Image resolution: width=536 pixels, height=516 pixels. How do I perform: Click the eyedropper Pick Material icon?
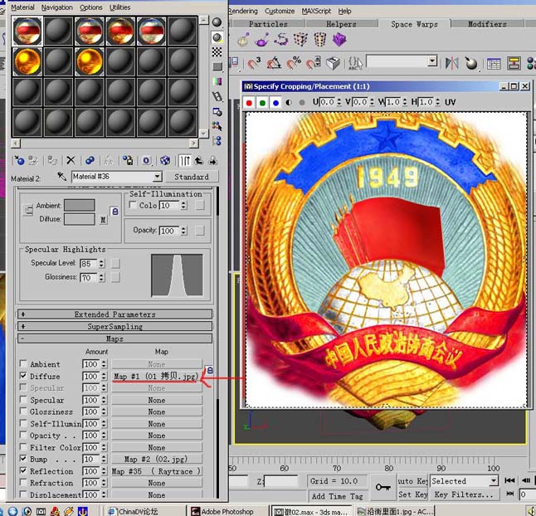click(x=62, y=177)
